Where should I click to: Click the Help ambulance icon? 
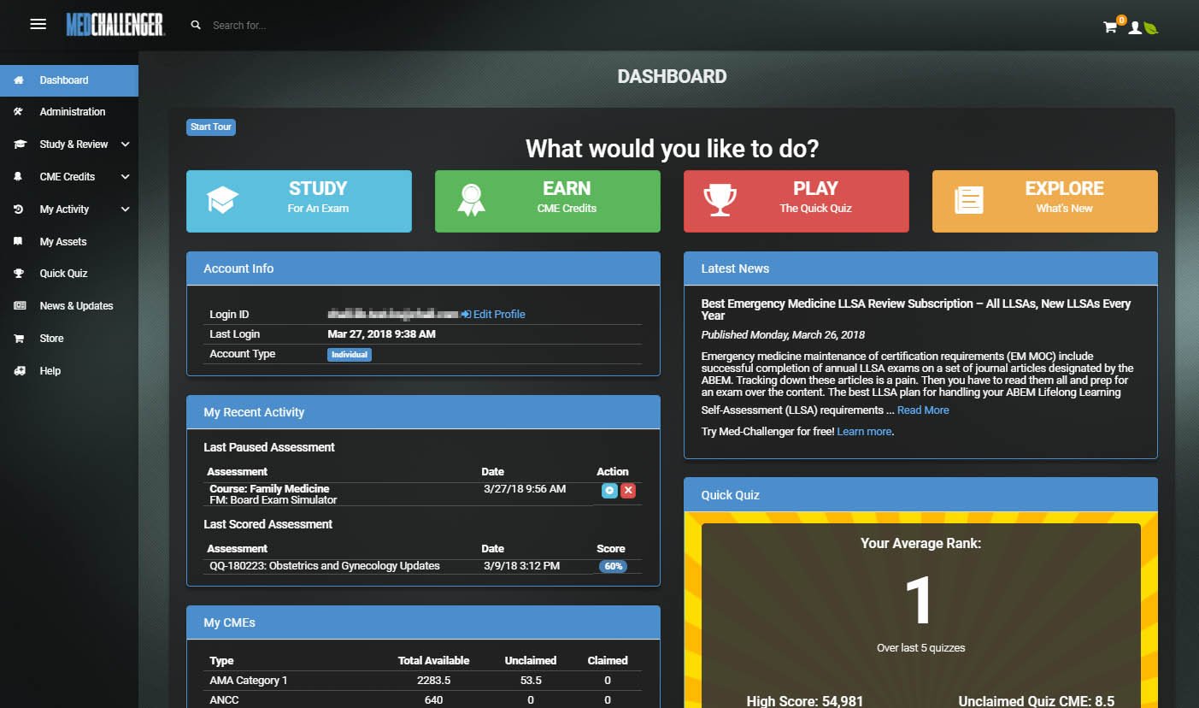pyautogui.click(x=20, y=371)
